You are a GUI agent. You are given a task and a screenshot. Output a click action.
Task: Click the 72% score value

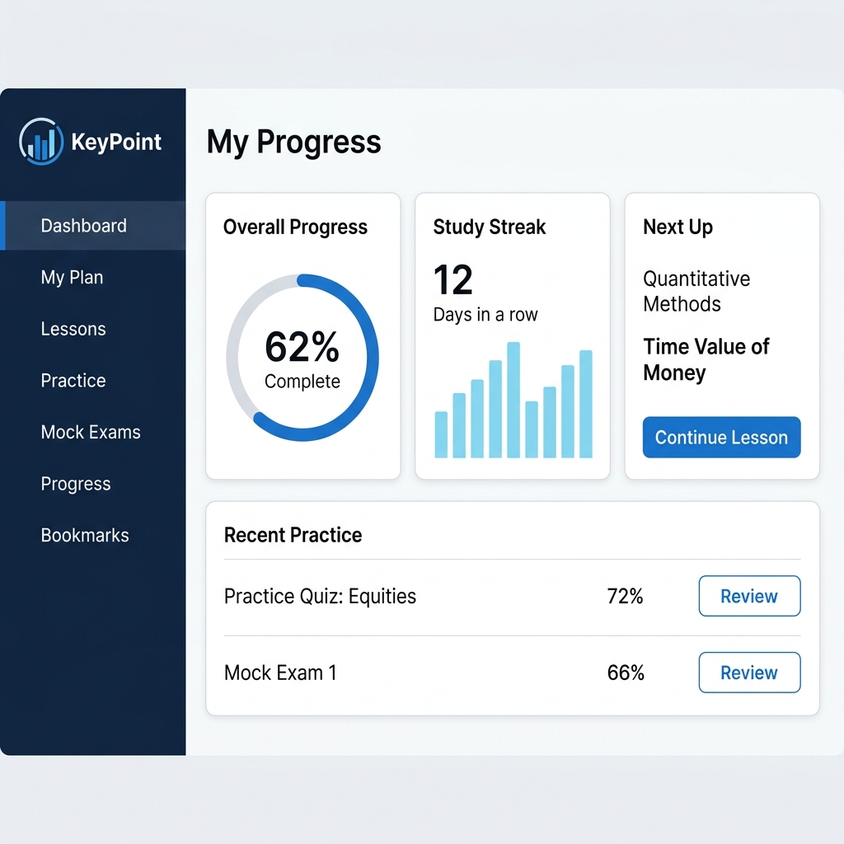(625, 597)
